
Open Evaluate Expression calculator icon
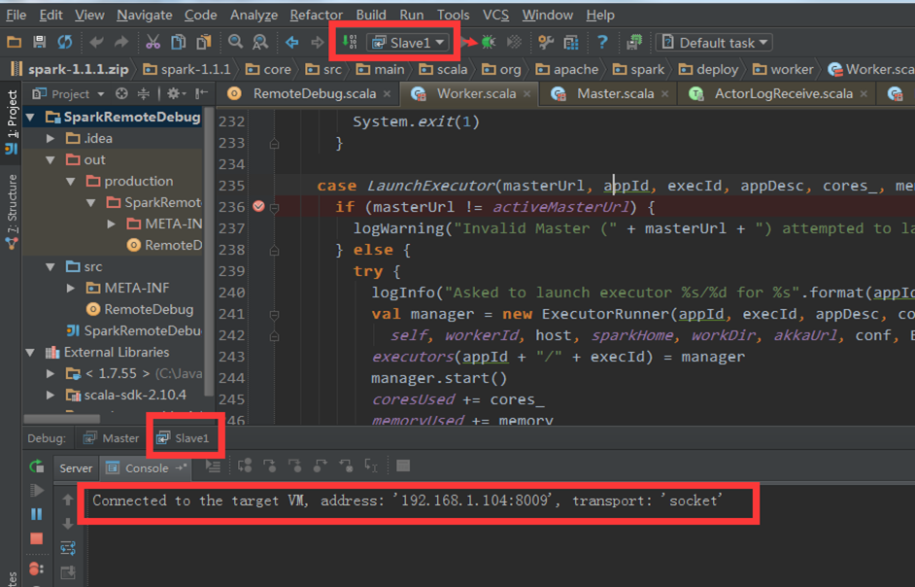point(403,466)
